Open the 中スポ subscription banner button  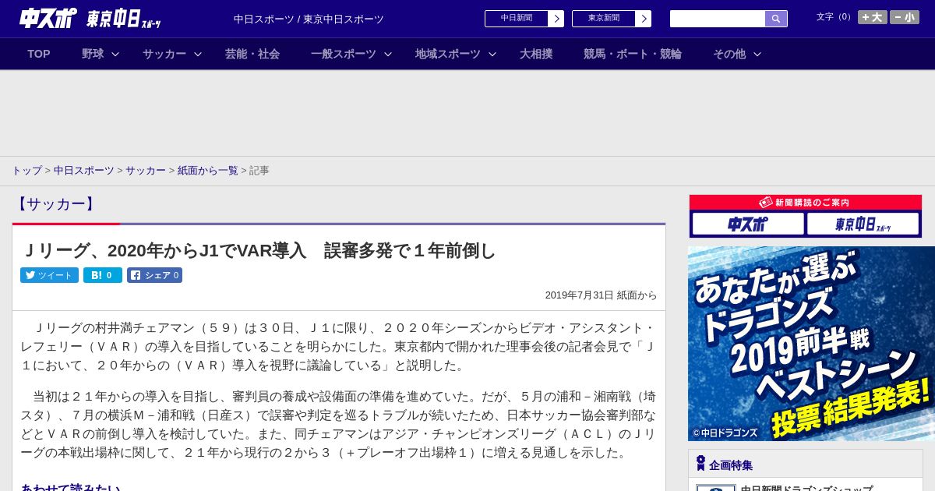[x=748, y=224]
